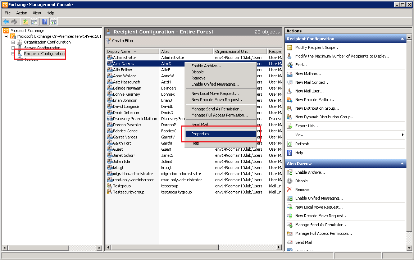This screenshot has width=414, height=260.
Task: Open the Action menu
Action: (x=22, y=13)
